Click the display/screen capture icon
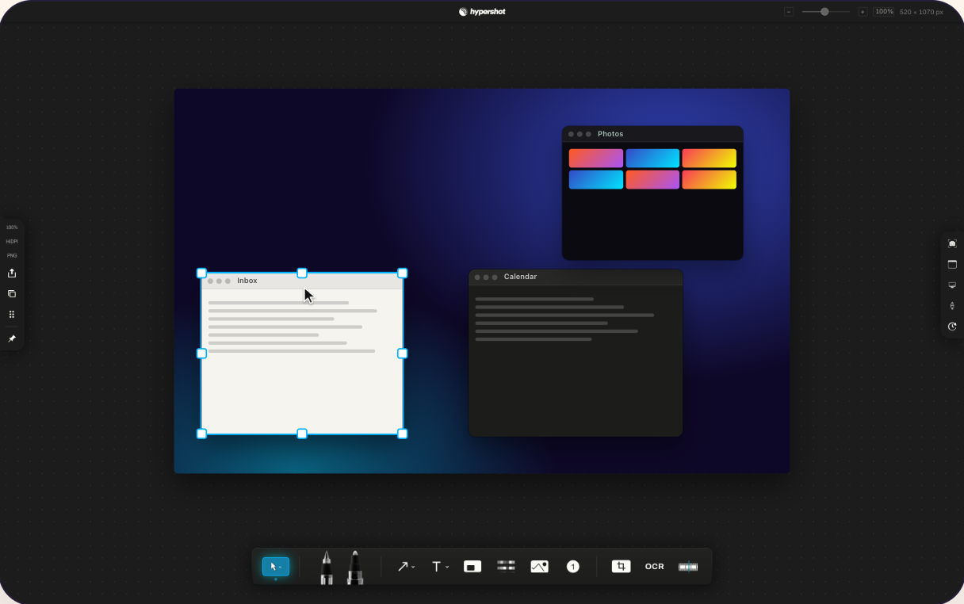The width and height of the screenshot is (964, 604). pos(952,285)
